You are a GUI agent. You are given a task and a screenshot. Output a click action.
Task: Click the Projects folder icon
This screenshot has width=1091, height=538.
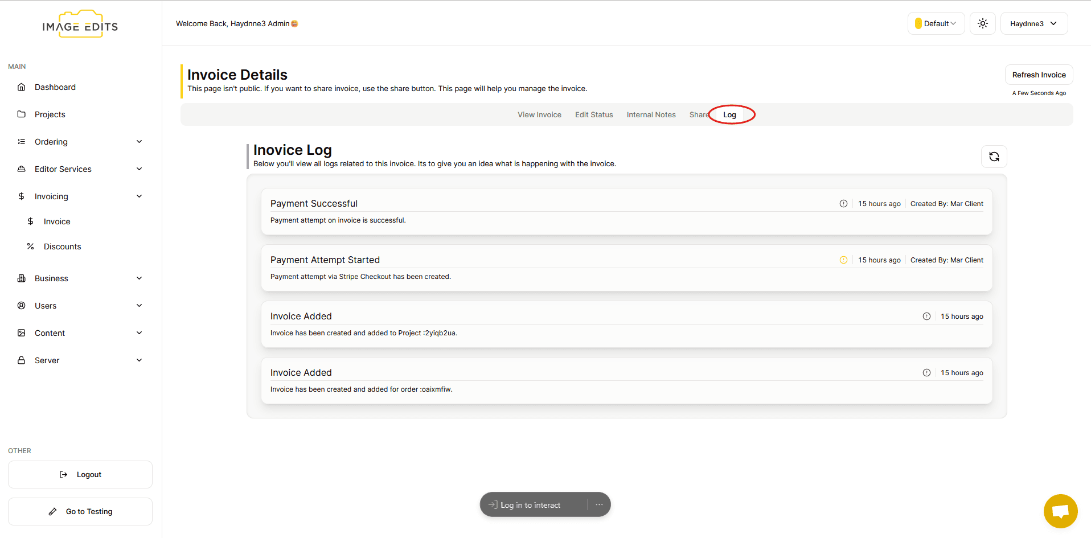pos(22,114)
